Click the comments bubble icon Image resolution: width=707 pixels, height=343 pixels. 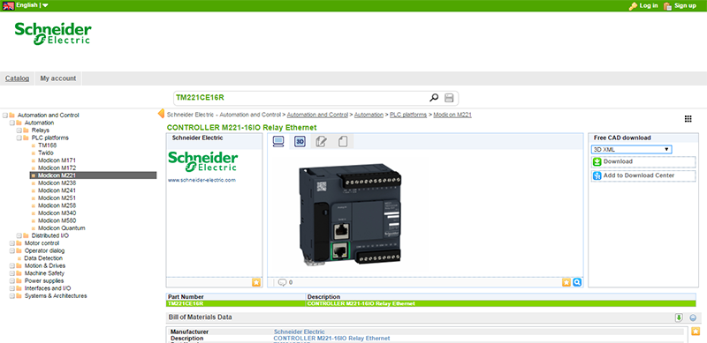click(x=283, y=282)
